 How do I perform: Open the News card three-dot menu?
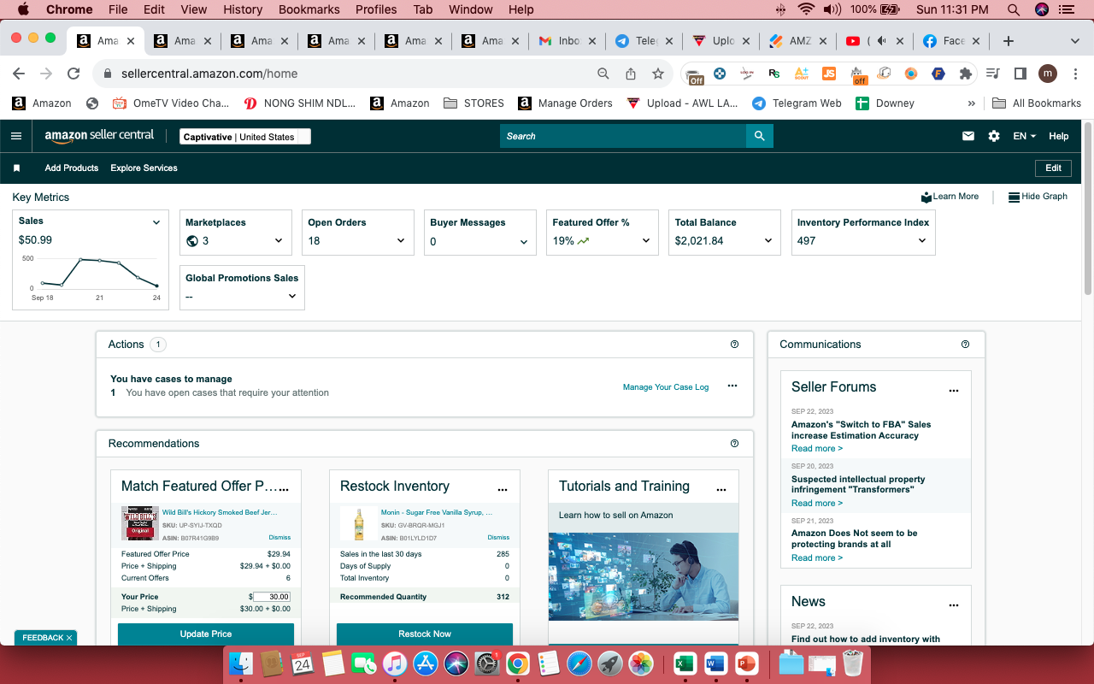954,605
